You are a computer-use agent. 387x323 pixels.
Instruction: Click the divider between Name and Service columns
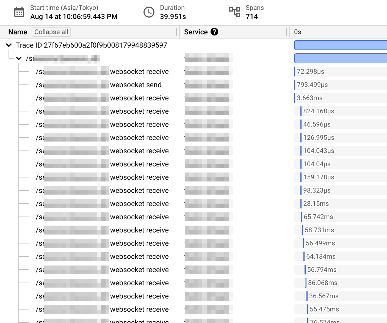click(177, 32)
